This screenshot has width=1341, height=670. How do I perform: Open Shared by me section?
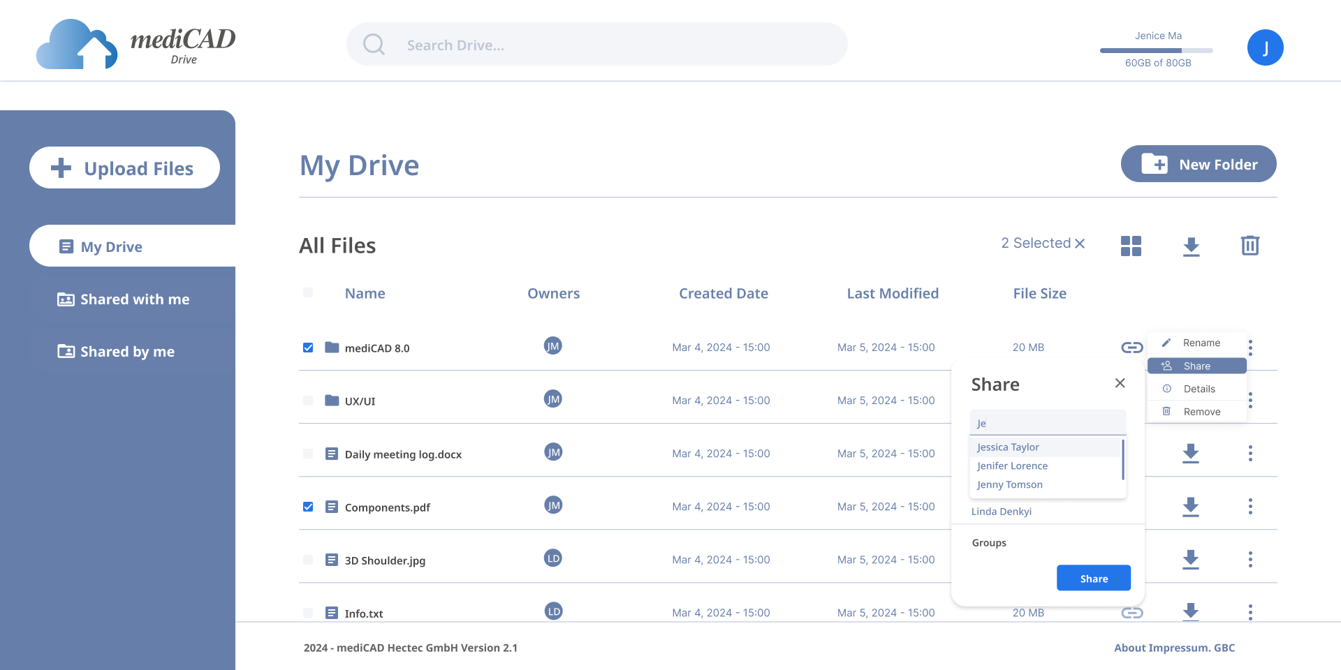click(116, 352)
